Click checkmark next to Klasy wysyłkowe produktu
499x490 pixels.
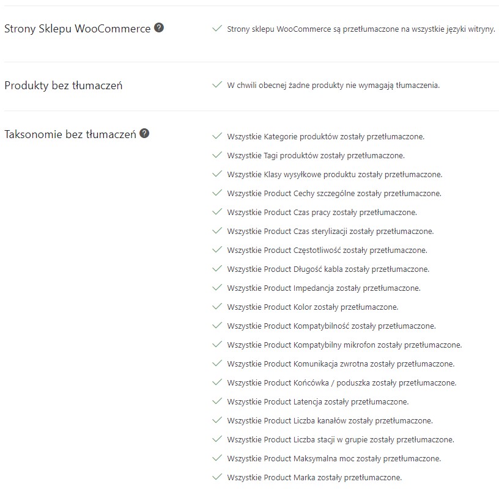[x=216, y=174]
